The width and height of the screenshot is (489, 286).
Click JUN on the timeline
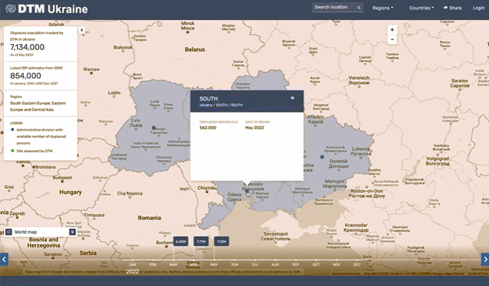click(234, 264)
